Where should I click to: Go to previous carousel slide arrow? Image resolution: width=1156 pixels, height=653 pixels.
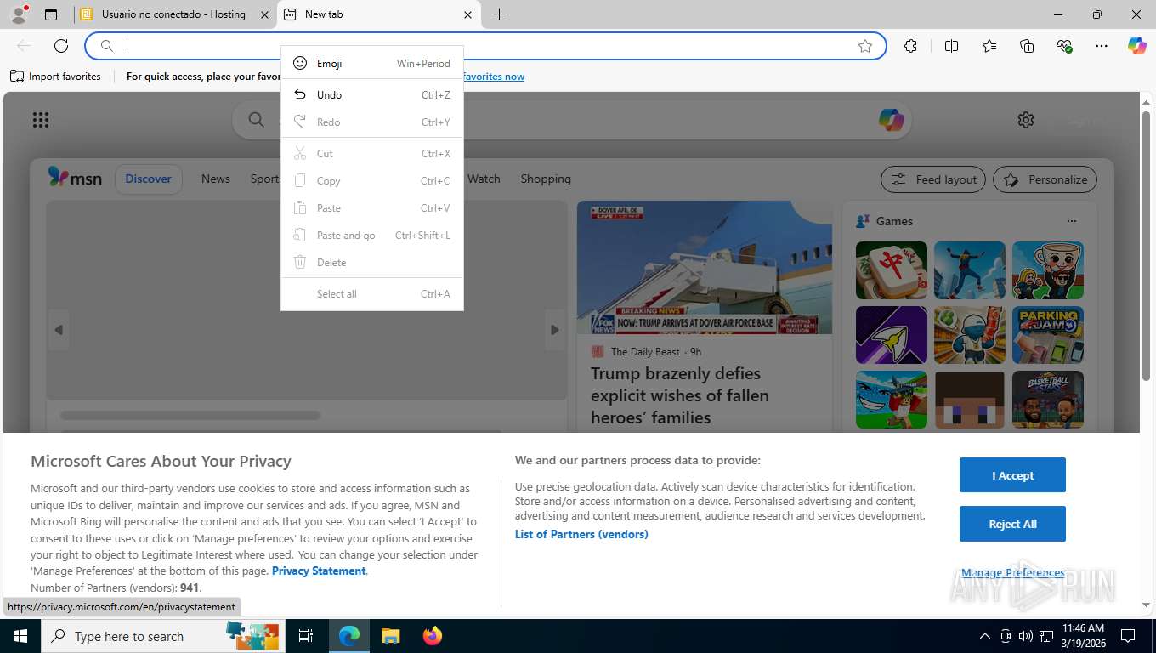click(59, 330)
